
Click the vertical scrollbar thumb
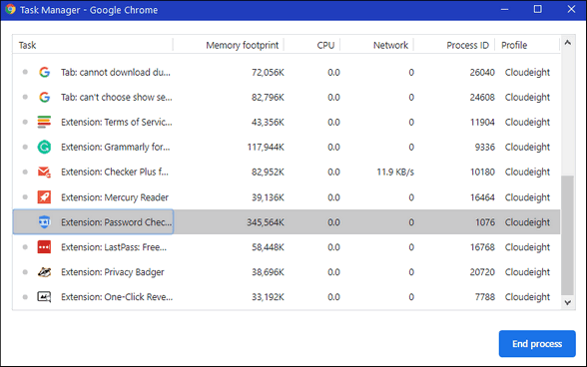point(567,235)
